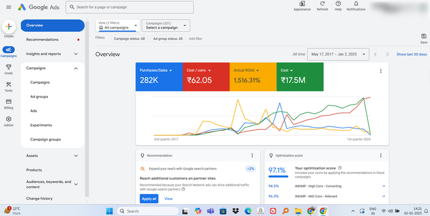Click the Refresh icon
The height and width of the screenshot is (216, 430).
click(x=322, y=4)
